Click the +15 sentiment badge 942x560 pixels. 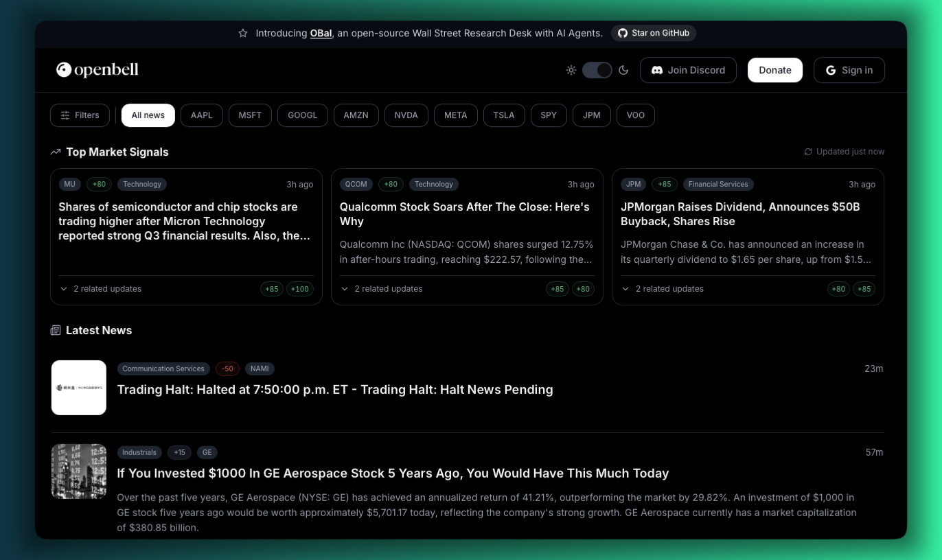point(179,452)
